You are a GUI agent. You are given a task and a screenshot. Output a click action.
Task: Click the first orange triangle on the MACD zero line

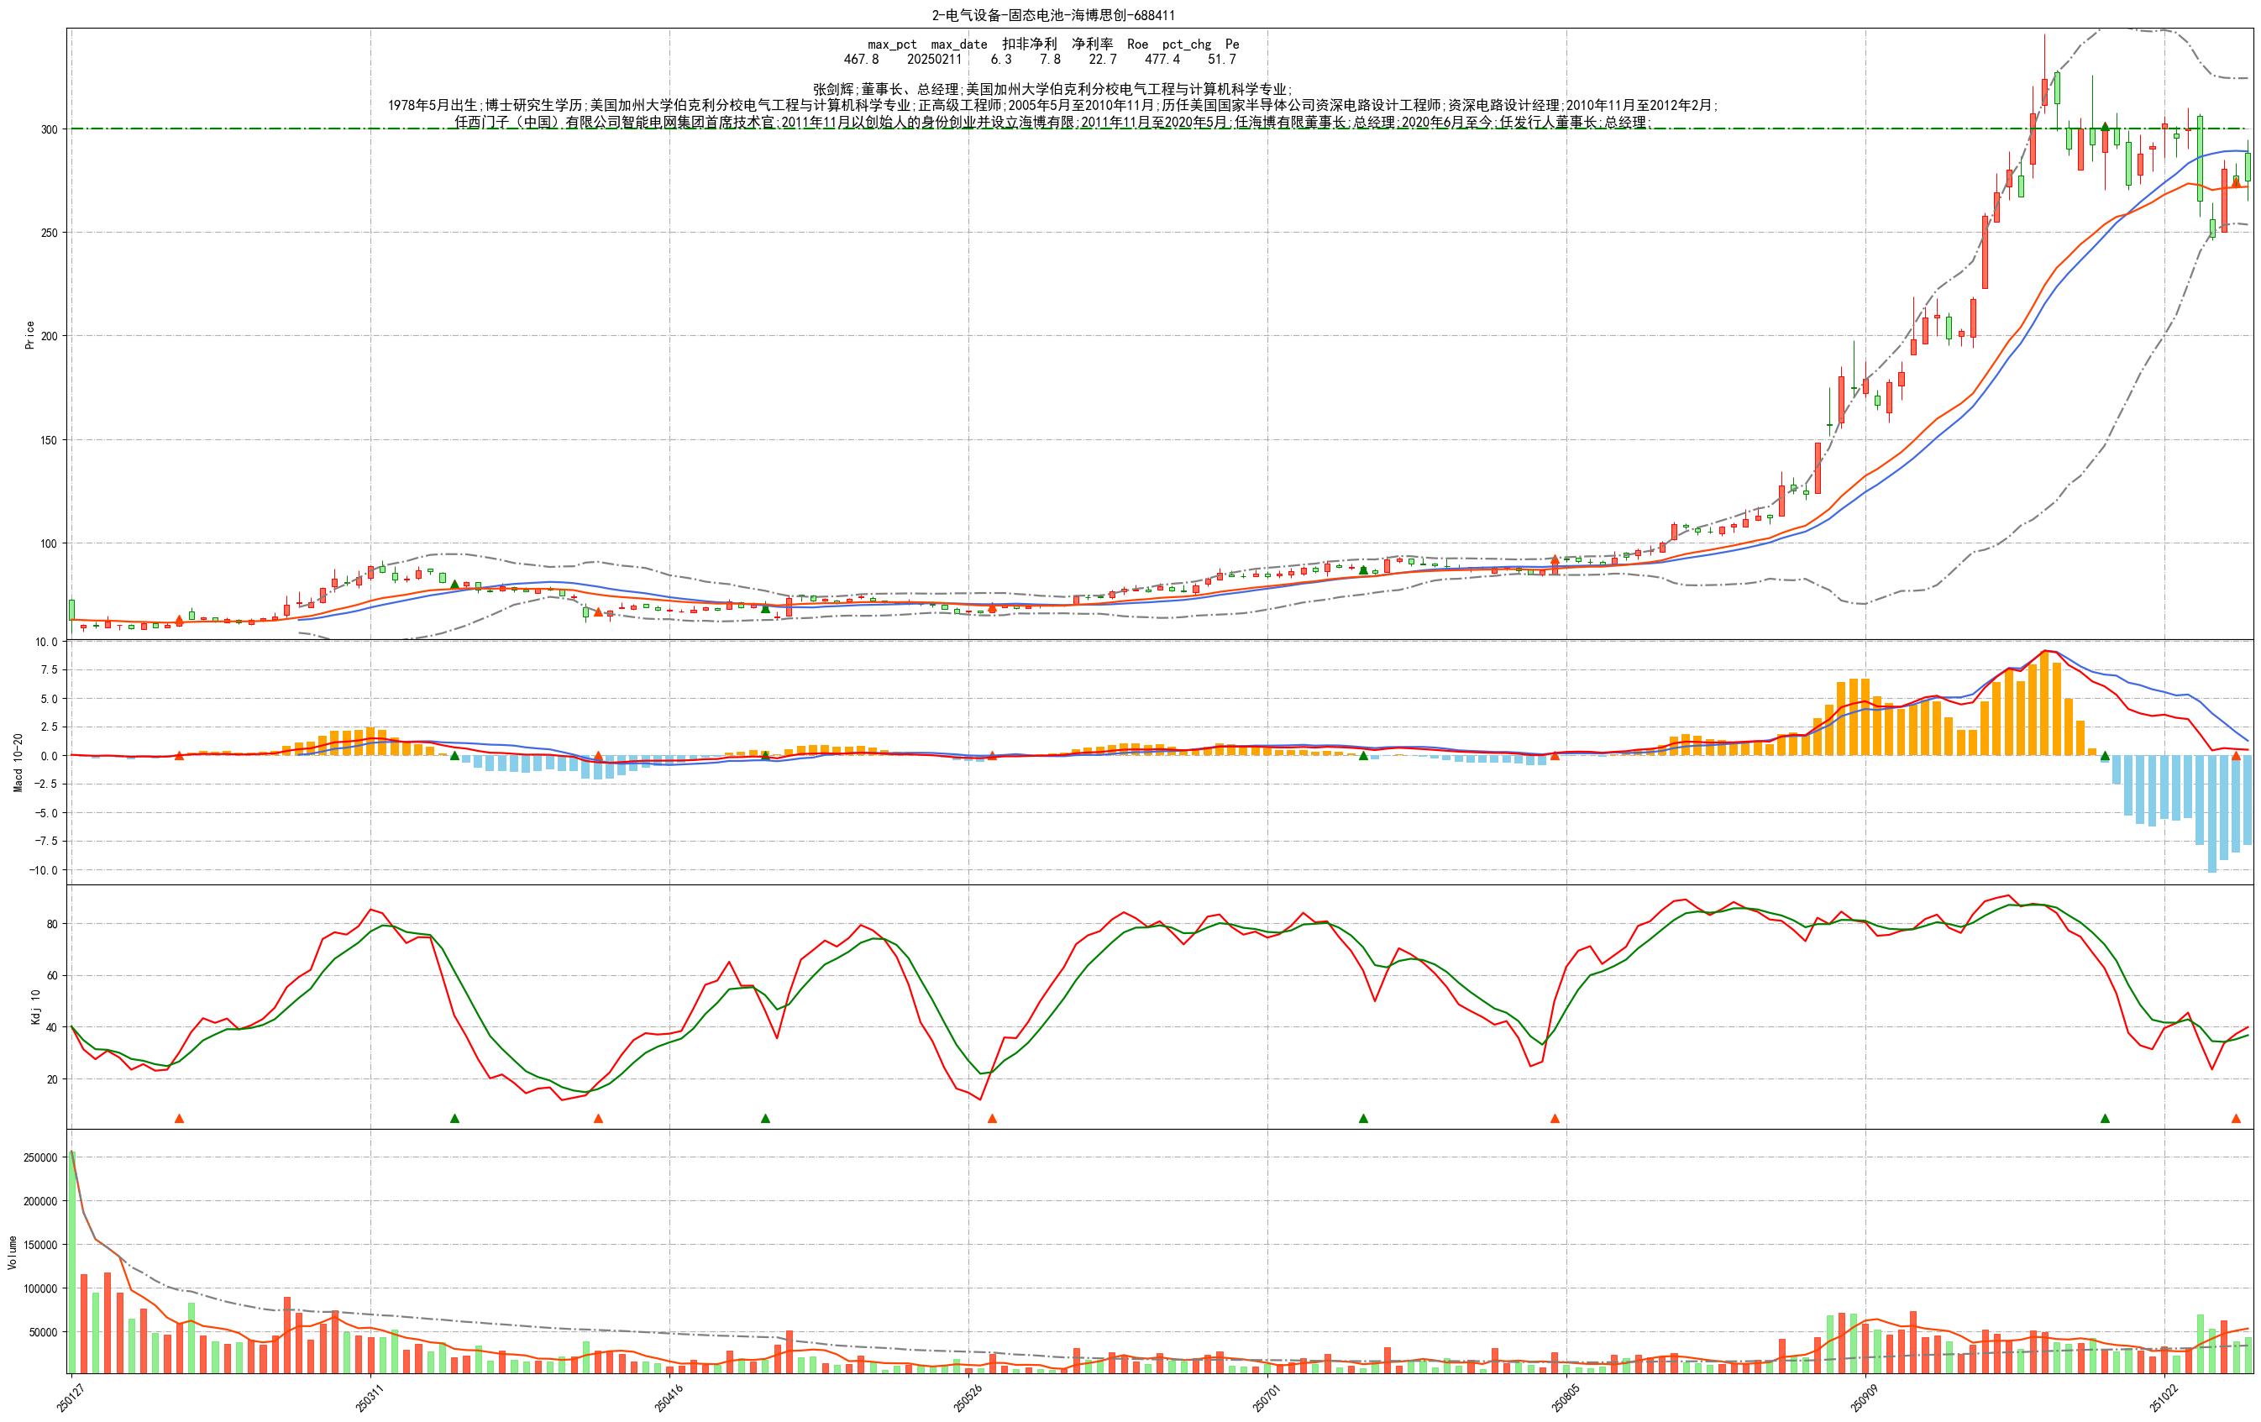click(180, 755)
